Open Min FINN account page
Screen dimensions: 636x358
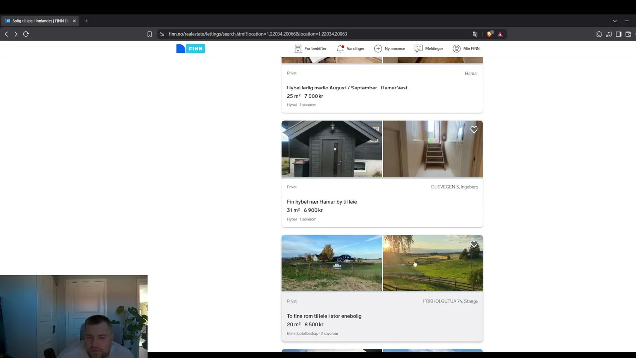466,48
